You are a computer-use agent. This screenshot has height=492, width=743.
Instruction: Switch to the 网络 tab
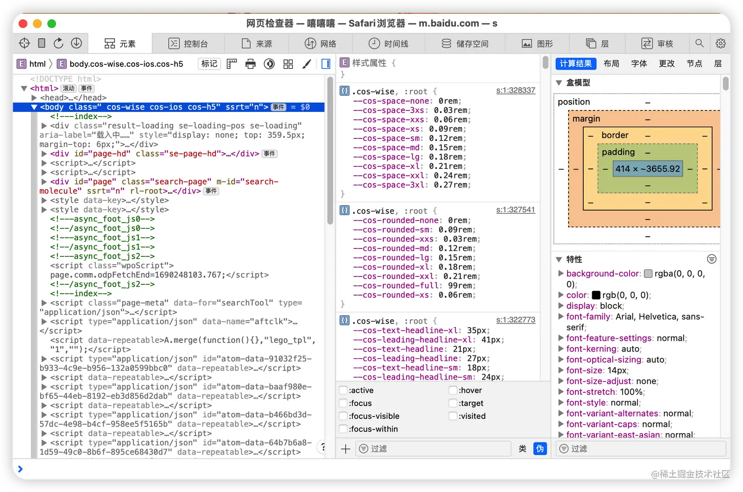pos(320,43)
